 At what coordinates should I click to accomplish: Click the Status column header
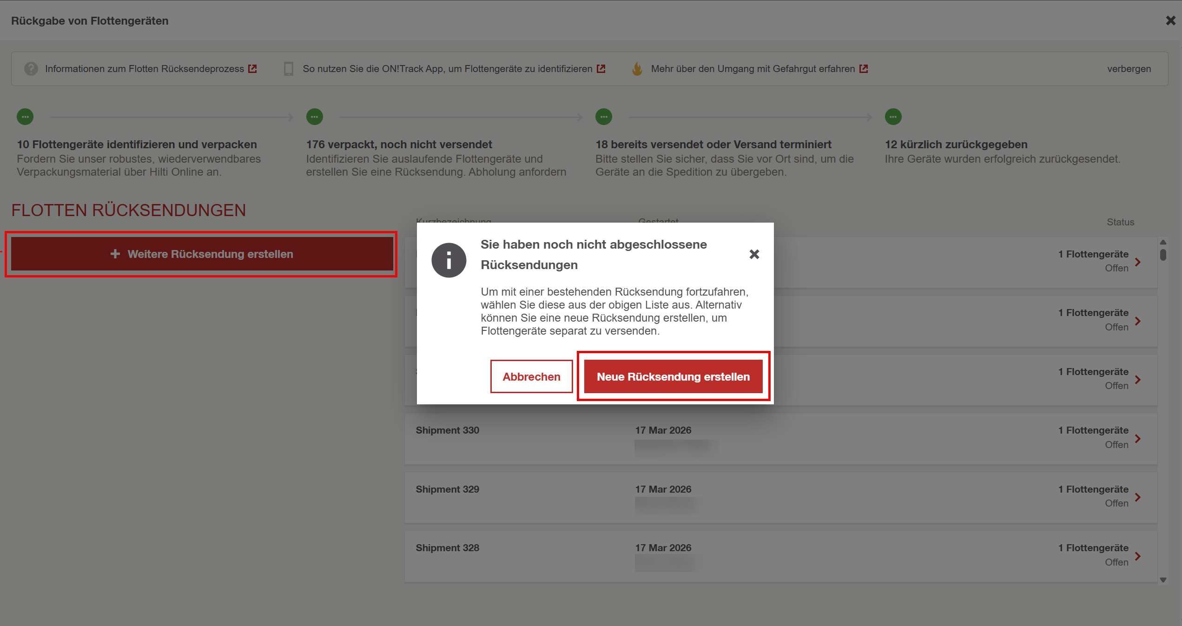click(1120, 222)
